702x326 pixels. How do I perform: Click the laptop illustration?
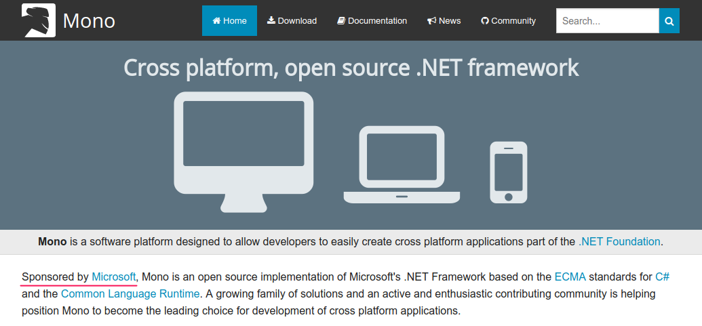click(402, 165)
